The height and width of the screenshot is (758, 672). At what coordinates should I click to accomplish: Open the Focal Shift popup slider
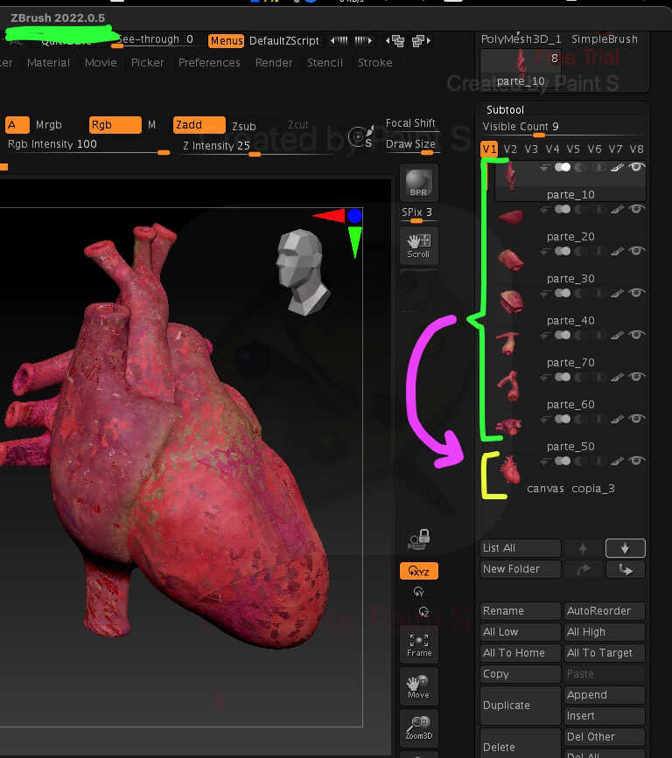(x=410, y=123)
